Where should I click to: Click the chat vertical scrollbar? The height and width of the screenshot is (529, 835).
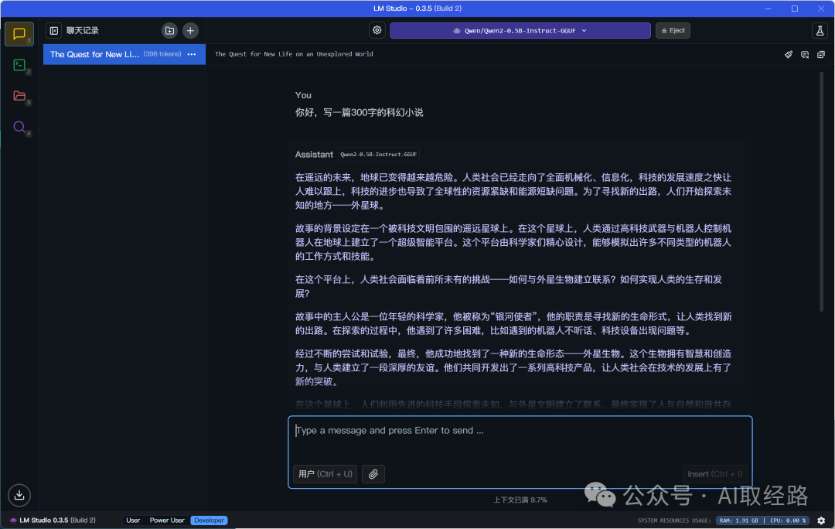point(822,192)
